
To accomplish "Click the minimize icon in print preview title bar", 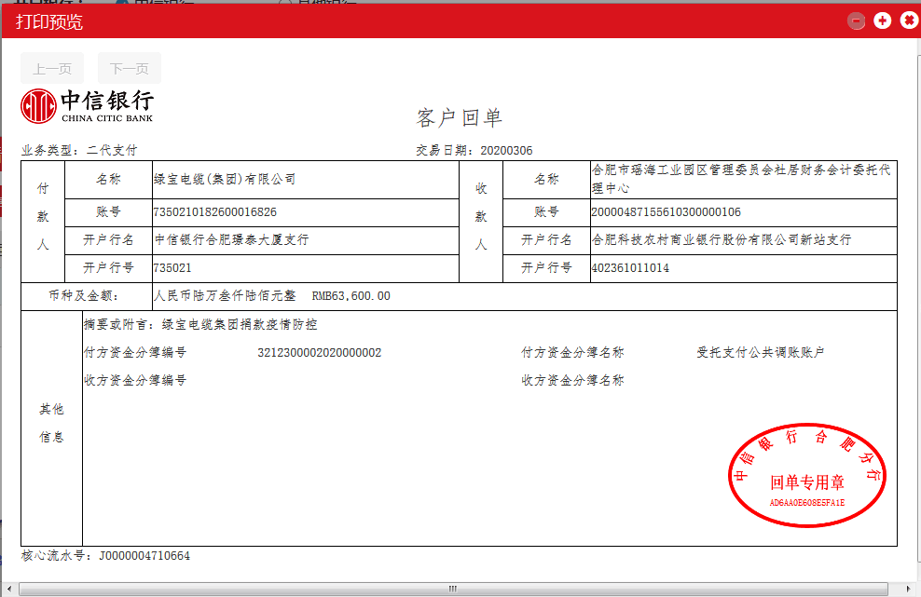I will coord(856,21).
